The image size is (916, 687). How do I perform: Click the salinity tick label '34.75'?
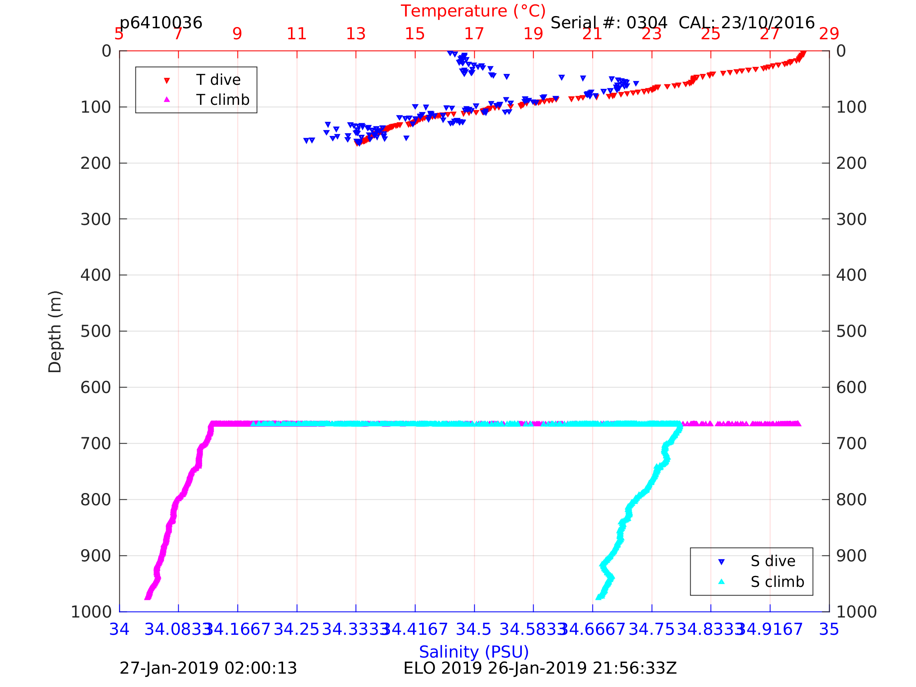point(651,629)
